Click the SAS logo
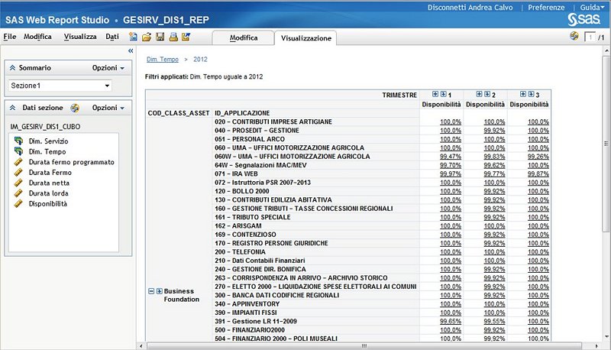Screen dimensions: 611x350 (584, 20)
